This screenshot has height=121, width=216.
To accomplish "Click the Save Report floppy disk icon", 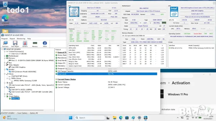I will tap(15, 44).
